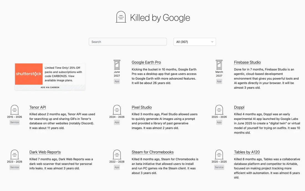This screenshot has width=305, height=191.
Task: Open the Google Earth Pro link
Action: (x=146, y=62)
